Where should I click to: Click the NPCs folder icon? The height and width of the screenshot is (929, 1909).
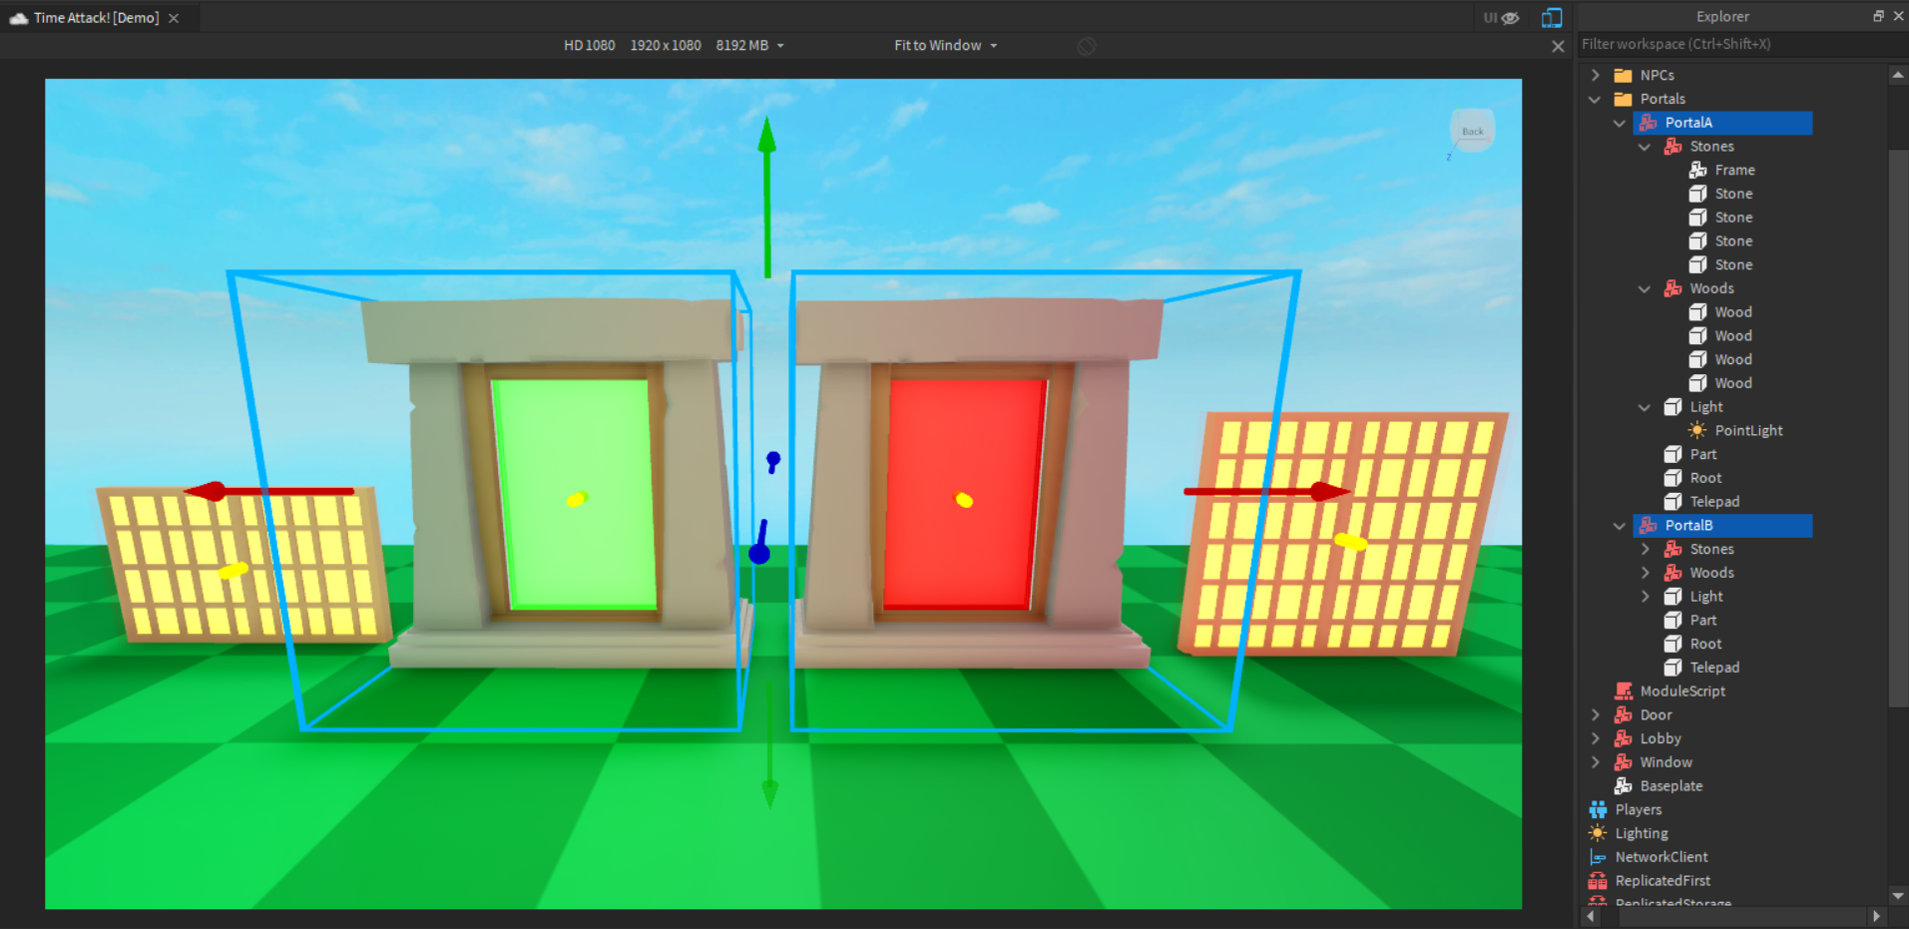[1624, 75]
